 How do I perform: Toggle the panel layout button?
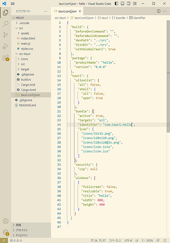[123, 4]
